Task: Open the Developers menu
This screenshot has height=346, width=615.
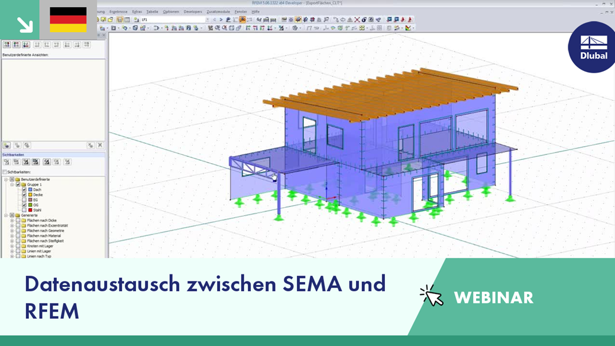Action: pyautogui.click(x=193, y=12)
